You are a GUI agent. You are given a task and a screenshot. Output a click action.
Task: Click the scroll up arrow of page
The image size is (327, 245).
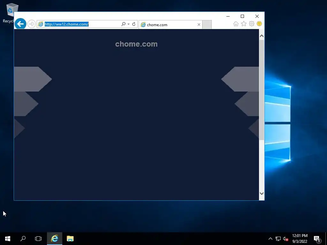pos(262,36)
